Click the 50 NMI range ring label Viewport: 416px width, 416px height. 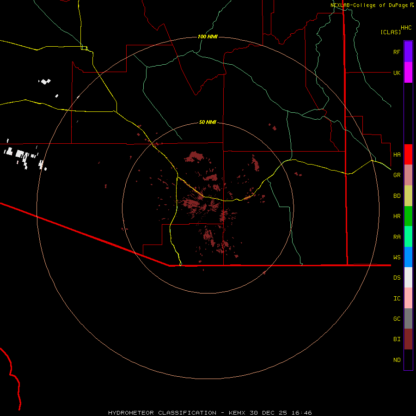208,122
